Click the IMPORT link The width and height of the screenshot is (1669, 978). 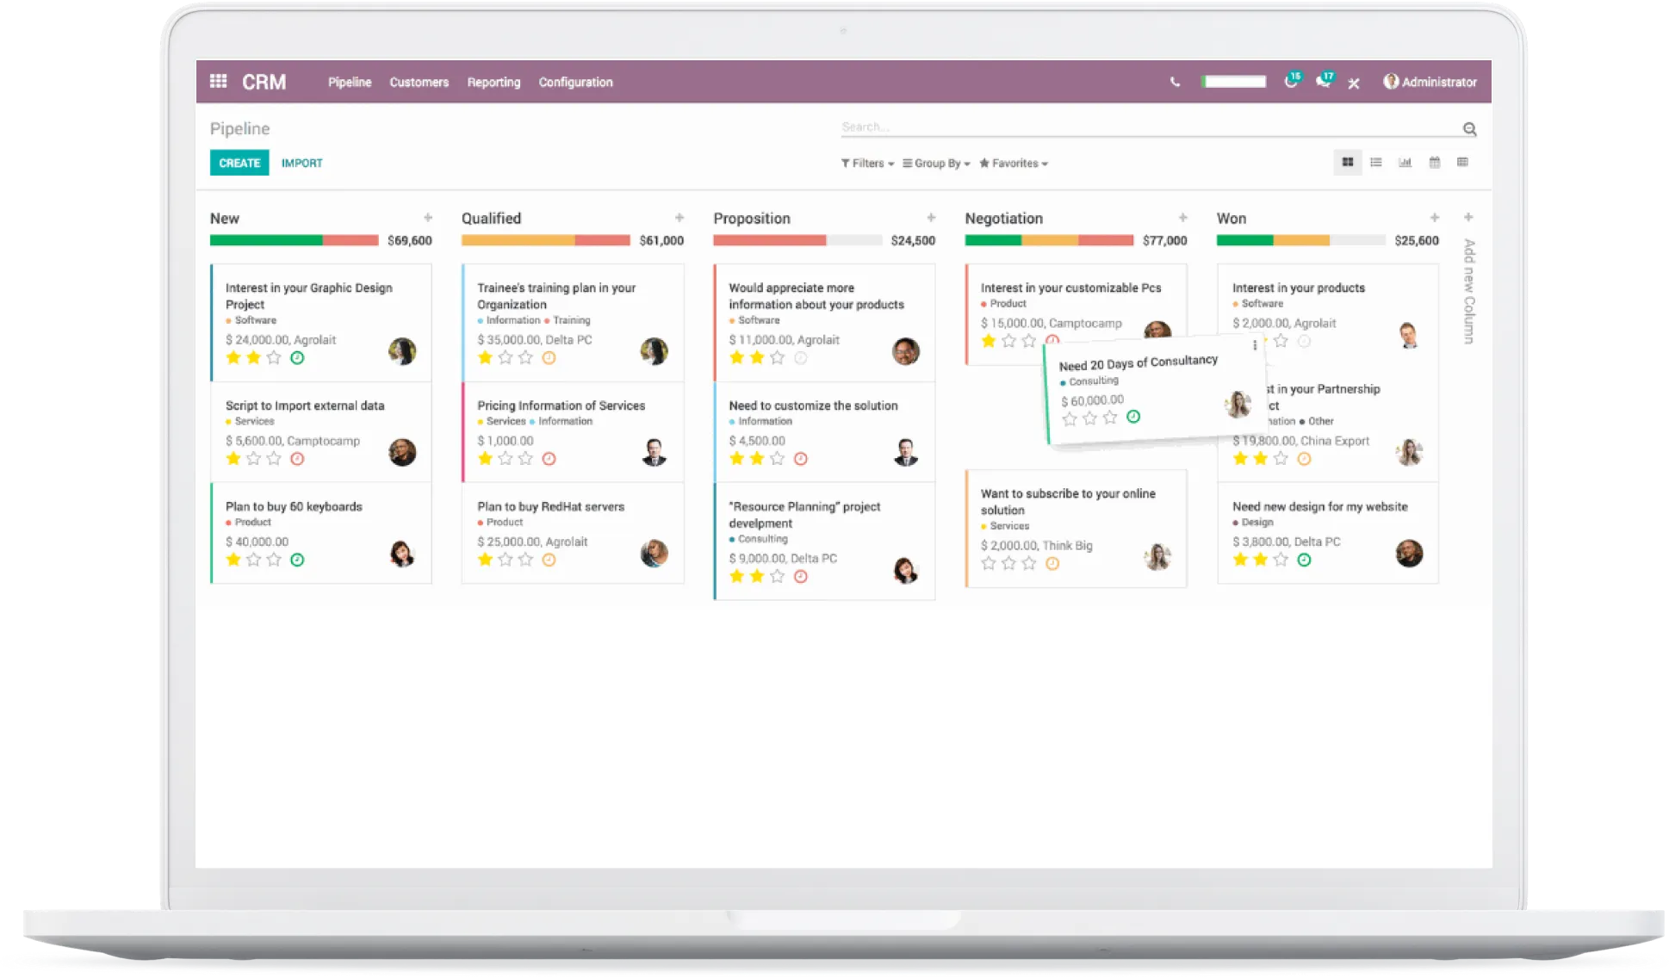(x=301, y=163)
